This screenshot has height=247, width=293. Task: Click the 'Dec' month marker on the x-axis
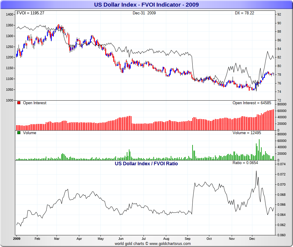pyautogui.click(x=252, y=239)
